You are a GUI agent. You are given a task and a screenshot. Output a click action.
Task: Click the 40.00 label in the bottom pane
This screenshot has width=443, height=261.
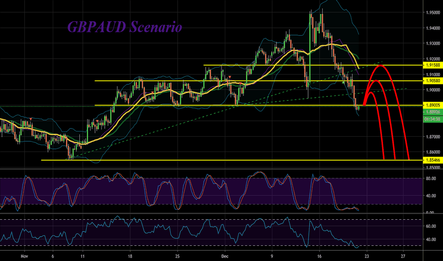(431, 240)
